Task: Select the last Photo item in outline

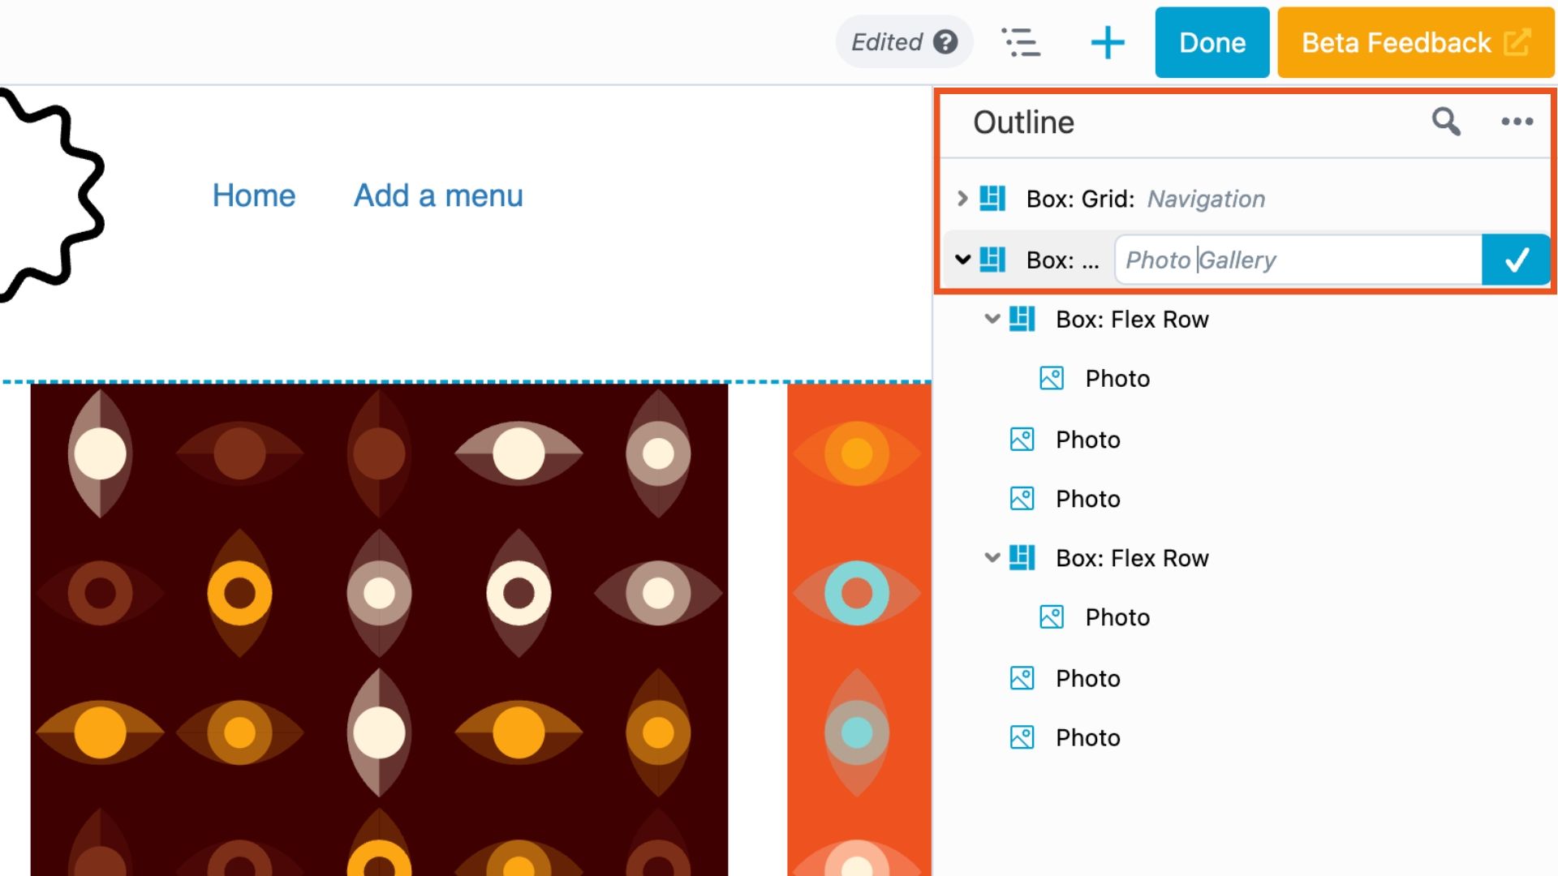Action: [x=1087, y=737]
